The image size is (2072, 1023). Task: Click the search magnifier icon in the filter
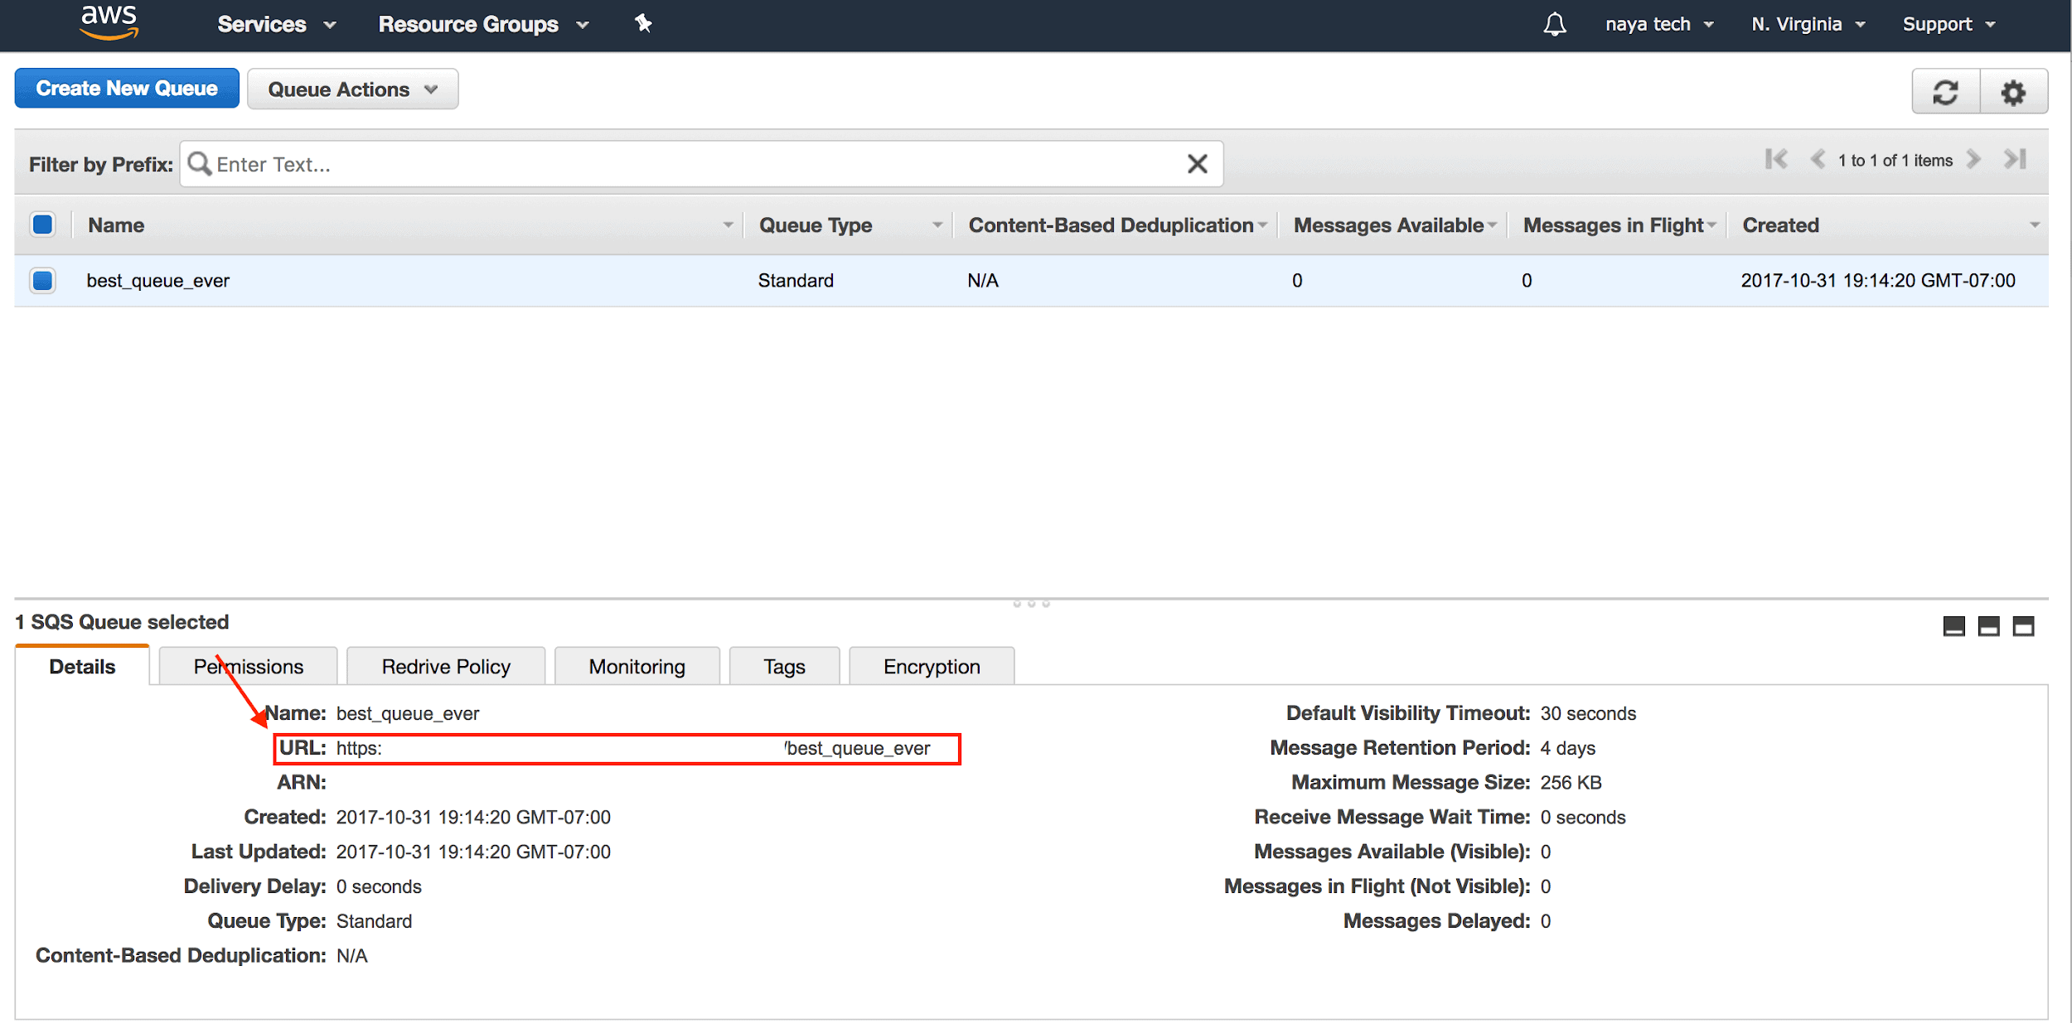coord(199,163)
